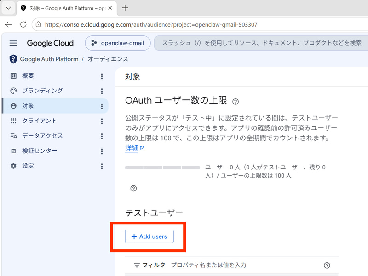The height and width of the screenshot is (276, 368).
Task: Open more options beside 設定
Action: pyautogui.click(x=102, y=166)
